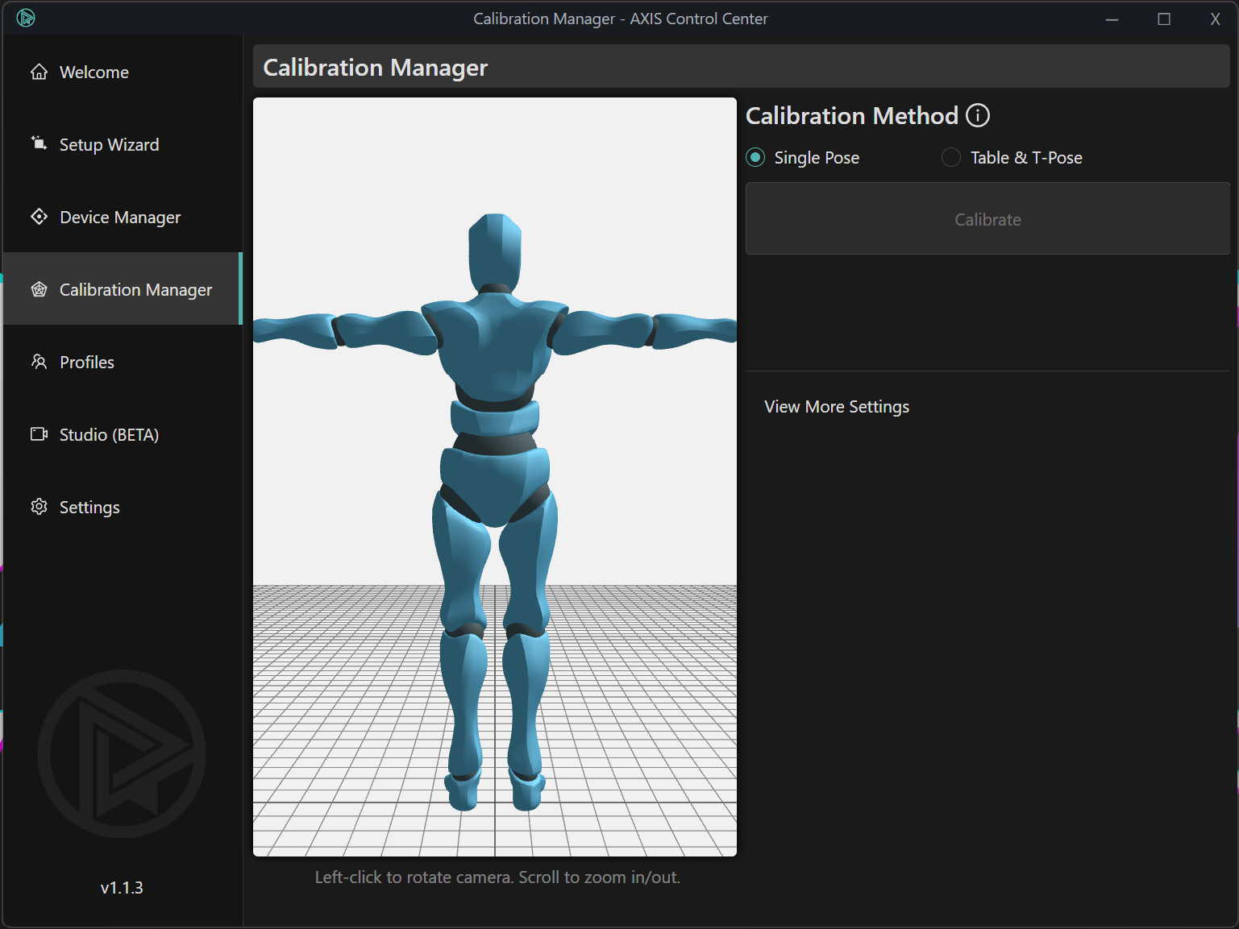Click the 3D mannequin model viewport
Screen dimensions: 1239x929
point(494,476)
